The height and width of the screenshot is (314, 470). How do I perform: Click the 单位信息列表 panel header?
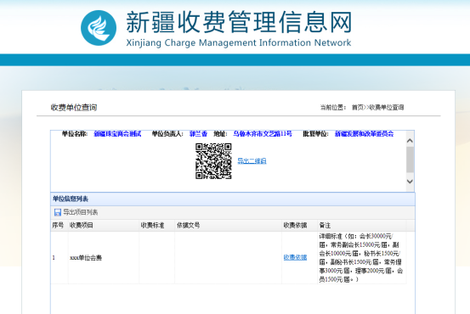point(233,199)
